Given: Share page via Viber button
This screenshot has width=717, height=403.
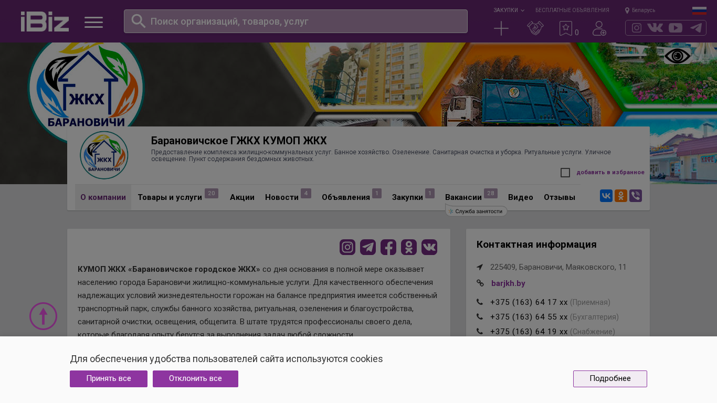Looking at the screenshot, I should (x=636, y=196).
